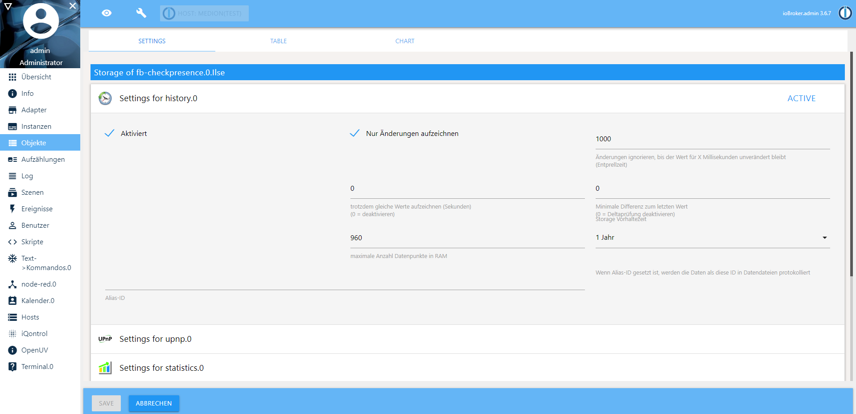The image size is (856, 414).
Task: Click the Alias-ID input field
Action: pos(345,281)
